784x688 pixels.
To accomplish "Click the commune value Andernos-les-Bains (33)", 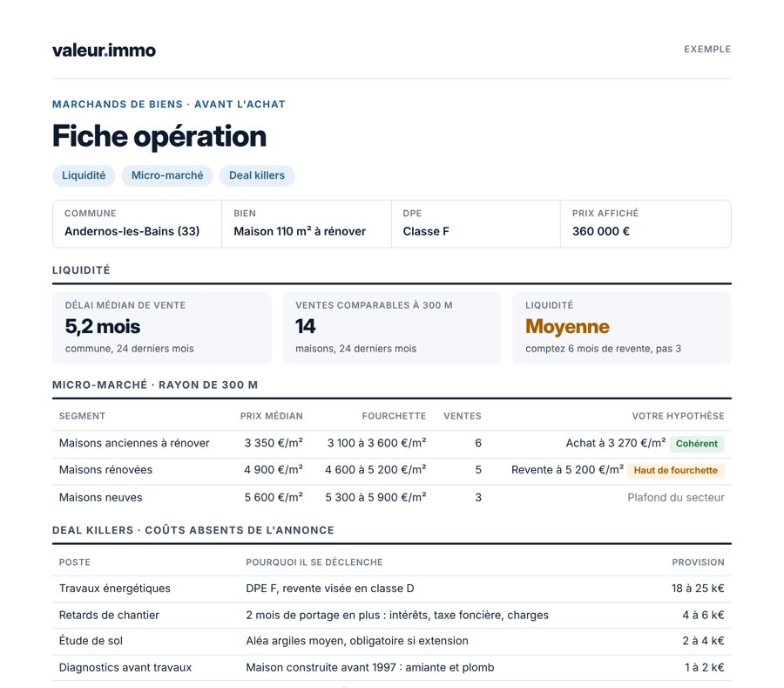I will click(132, 231).
